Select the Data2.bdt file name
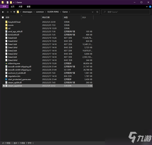This screenshot has width=152, height=145. click(13, 51)
